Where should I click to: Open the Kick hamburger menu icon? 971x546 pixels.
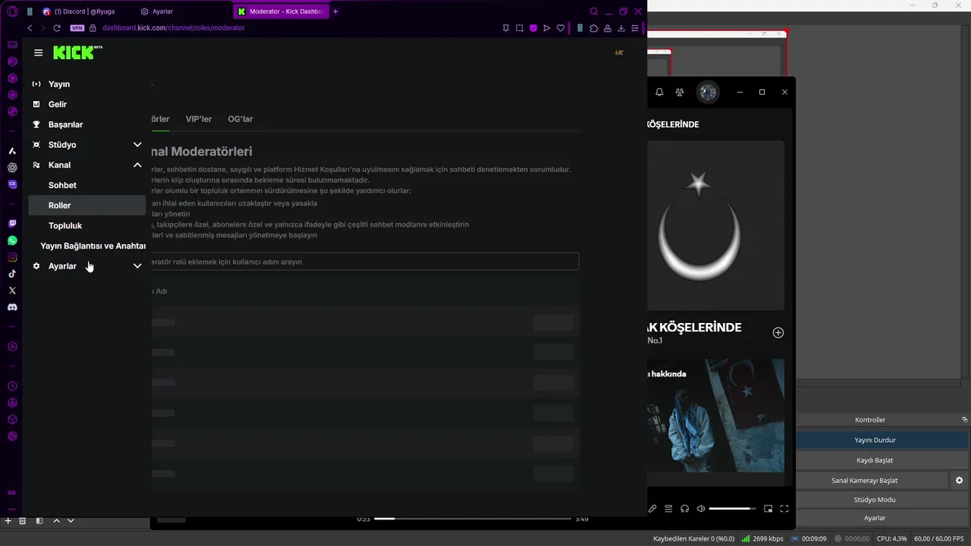pos(39,53)
